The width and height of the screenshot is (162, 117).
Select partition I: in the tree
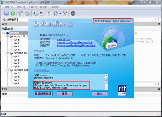[19, 60]
